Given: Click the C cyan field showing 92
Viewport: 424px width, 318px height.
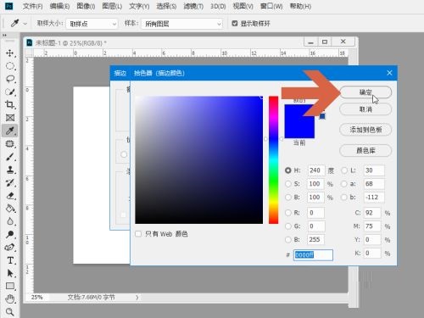Looking at the screenshot, I should (x=372, y=213).
